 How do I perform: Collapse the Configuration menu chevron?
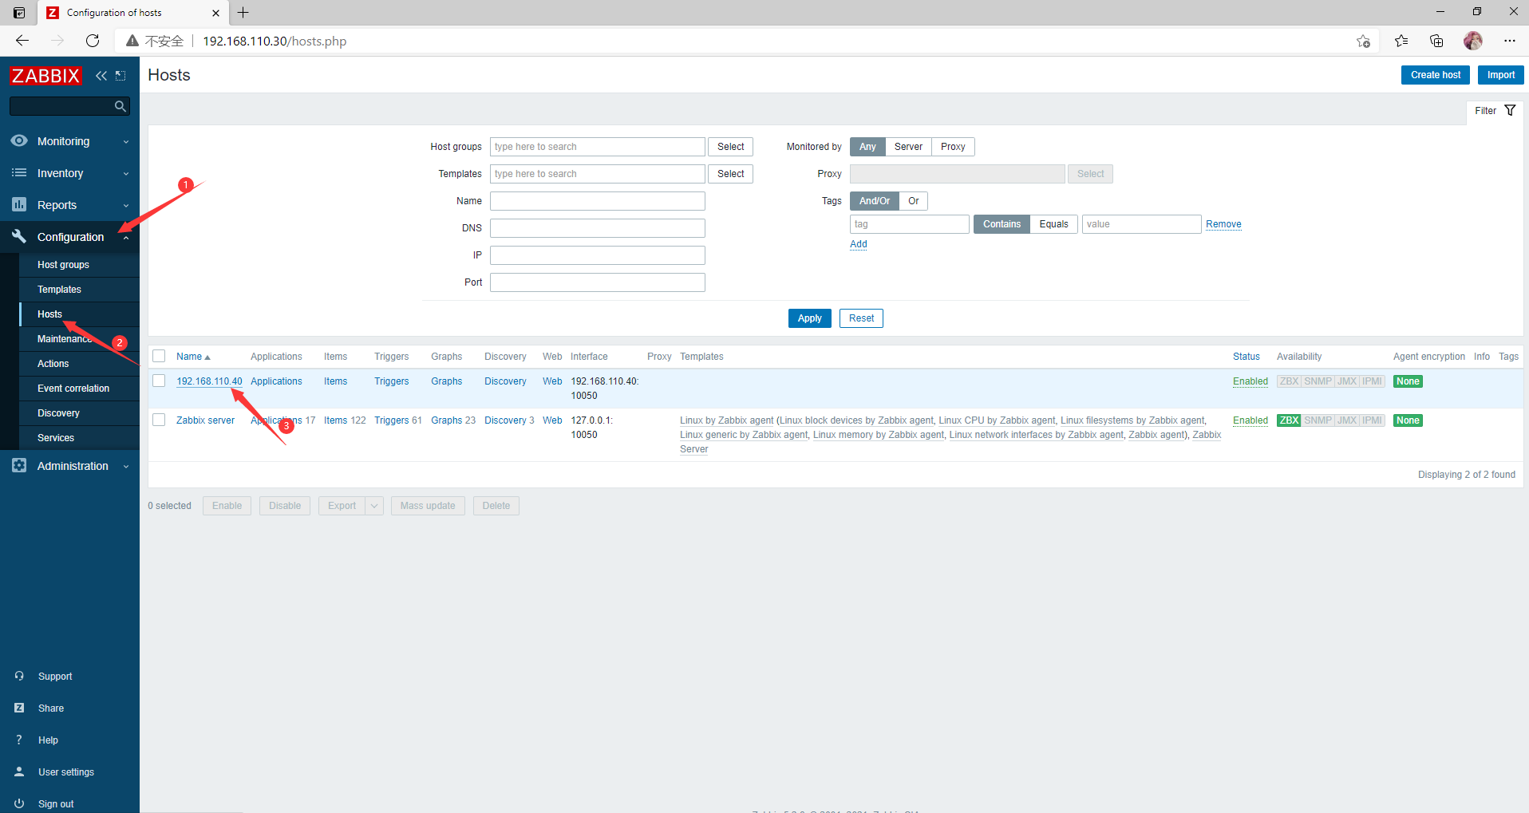pyautogui.click(x=126, y=238)
